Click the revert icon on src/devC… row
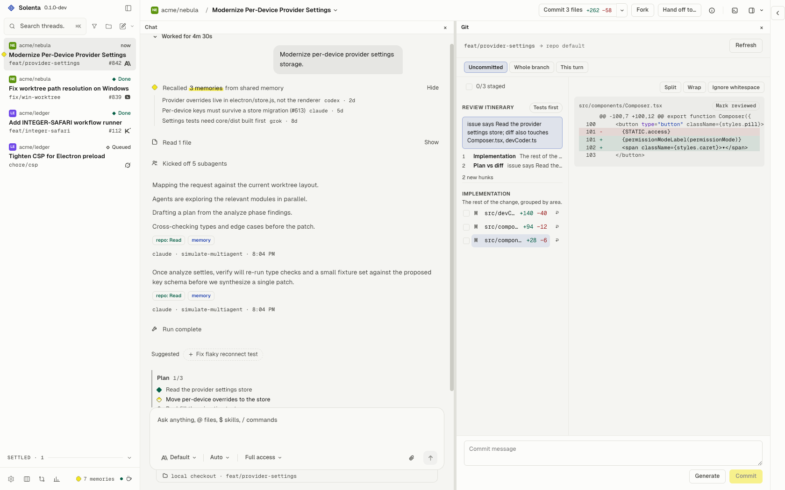Viewport: 785px width, 490px height. pyautogui.click(x=557, y=213)
